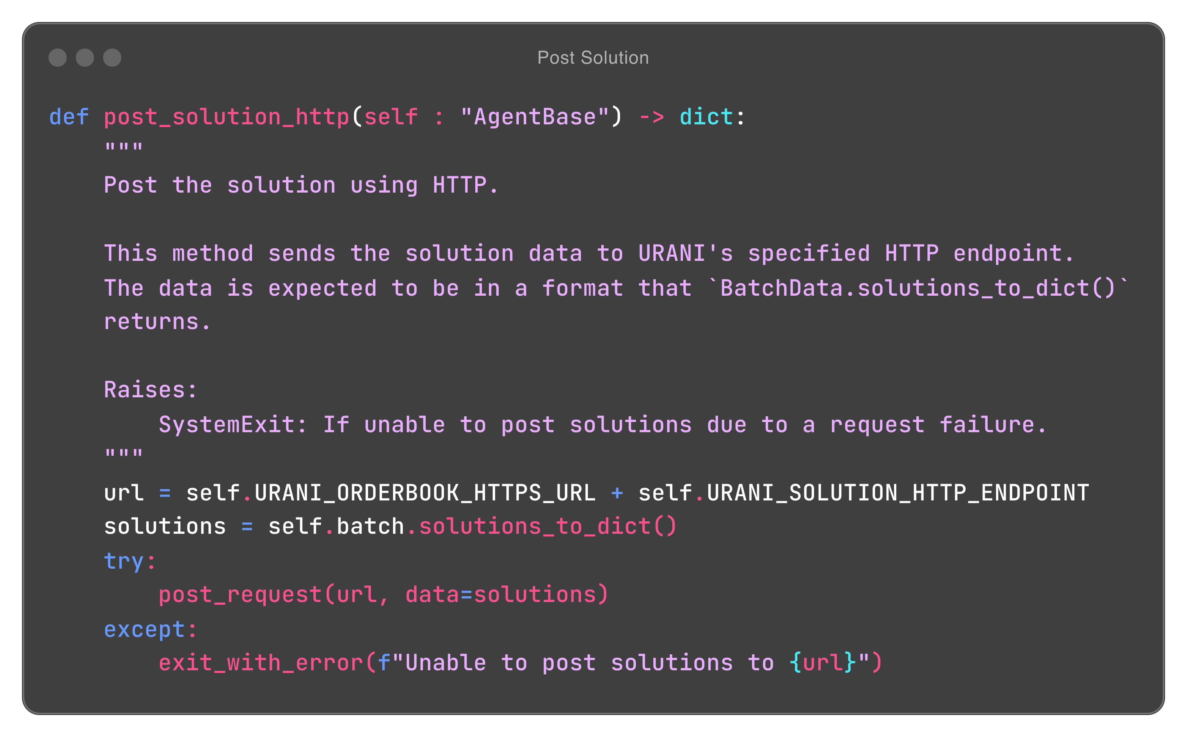Click the dict return type
This screenshot has height=737, width=1187.
pyautogui.click(x=706, y=118)
